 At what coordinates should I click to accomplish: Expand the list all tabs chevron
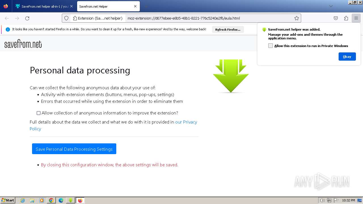[x=331, y=6]
